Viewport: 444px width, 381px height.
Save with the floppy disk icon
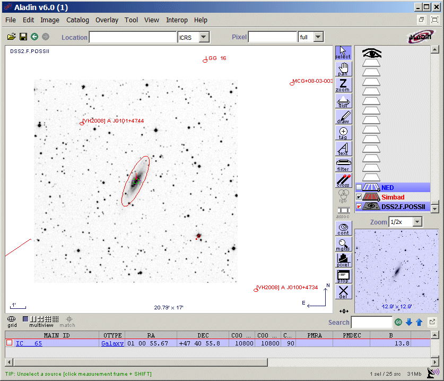(x=23, y=37)
